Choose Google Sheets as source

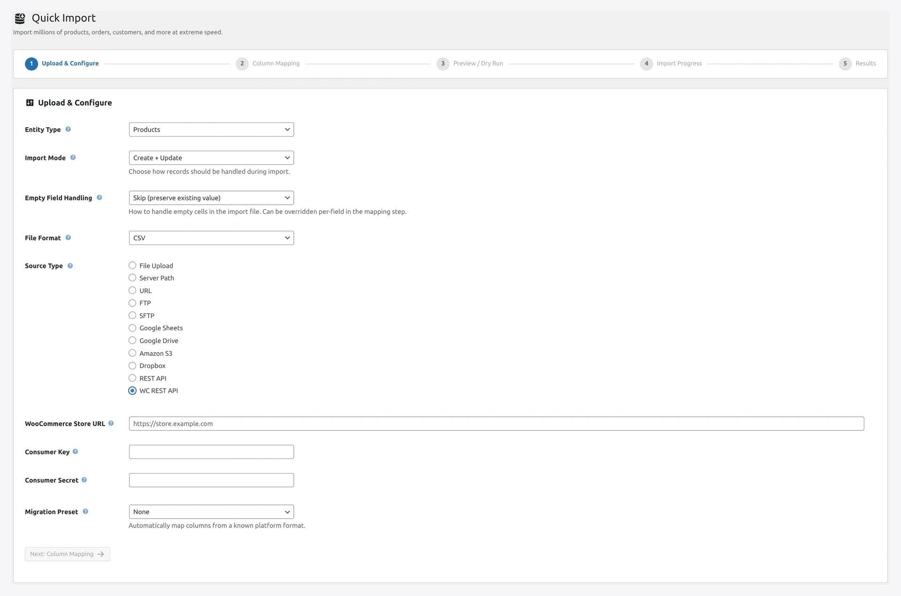(x=132, y=328)
